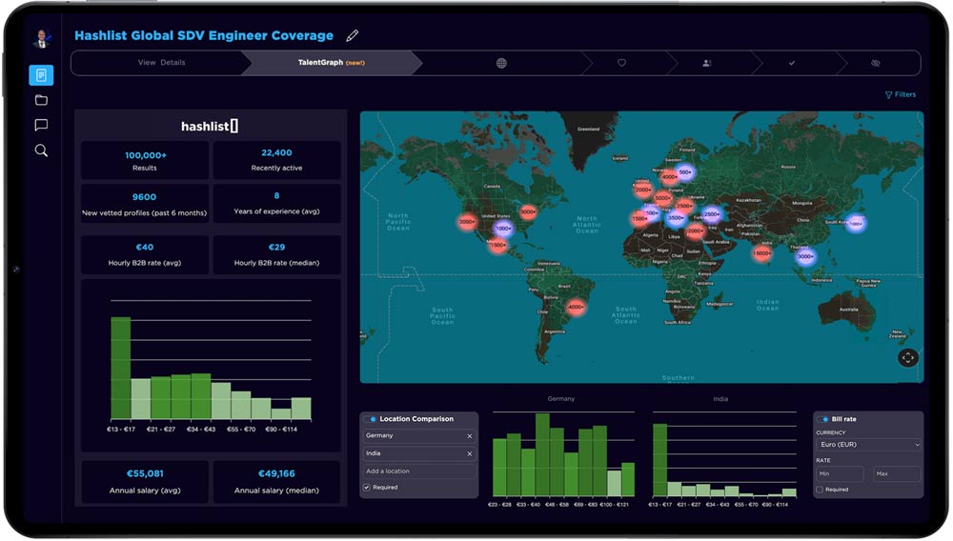Click the €49,166 Annual salary (median) card
This screenshot has width=953, height=541.
[x=276, y=482]
